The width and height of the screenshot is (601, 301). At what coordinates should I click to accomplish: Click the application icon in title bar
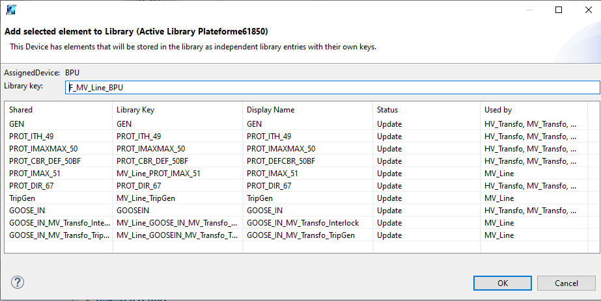tap(10, 10)
